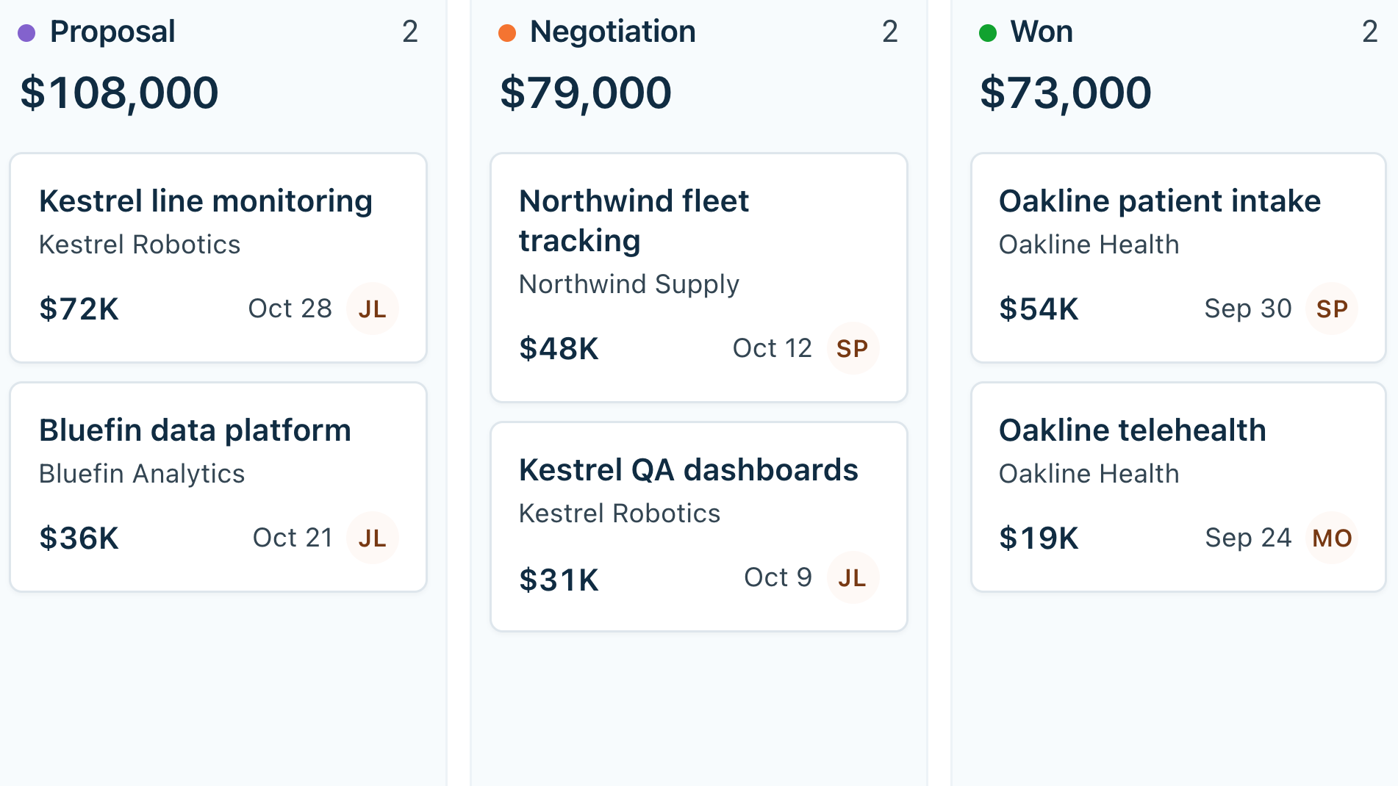Click the MO avatar on Oakline telehealth
Image resolution: width=1398 pixels, height=786 pixels.
point(1332,538)
